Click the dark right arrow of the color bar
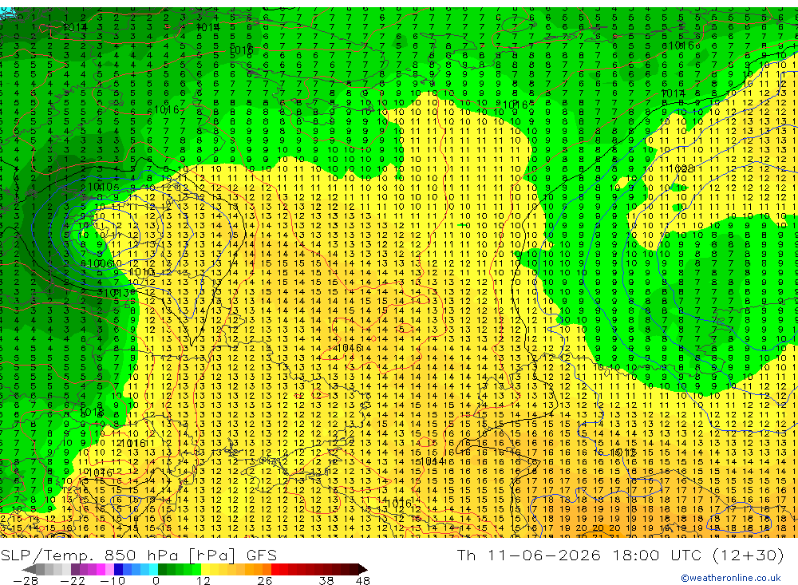Viewport: 798px width, 585px height. click(363, 569)
